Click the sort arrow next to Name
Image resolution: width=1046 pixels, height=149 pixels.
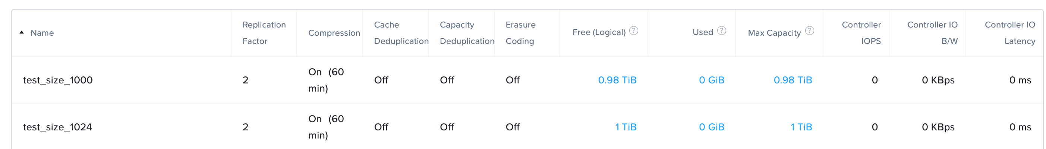click(x=22, y=32)
